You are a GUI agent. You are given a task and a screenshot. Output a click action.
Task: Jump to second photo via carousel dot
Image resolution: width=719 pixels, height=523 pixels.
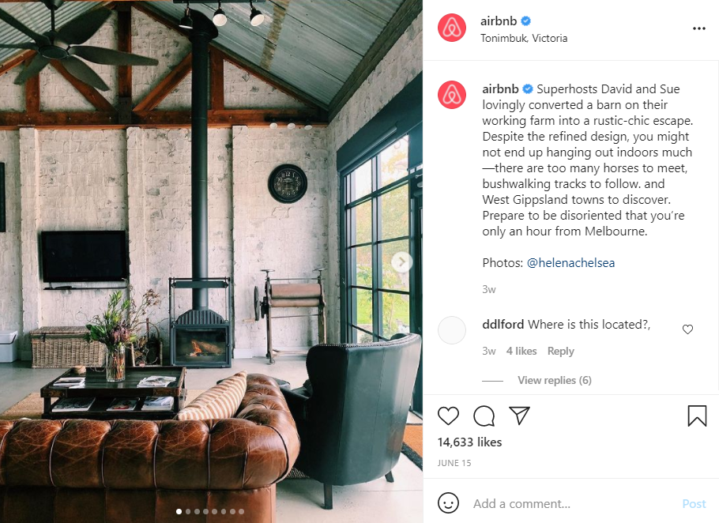tap(187, 511)
